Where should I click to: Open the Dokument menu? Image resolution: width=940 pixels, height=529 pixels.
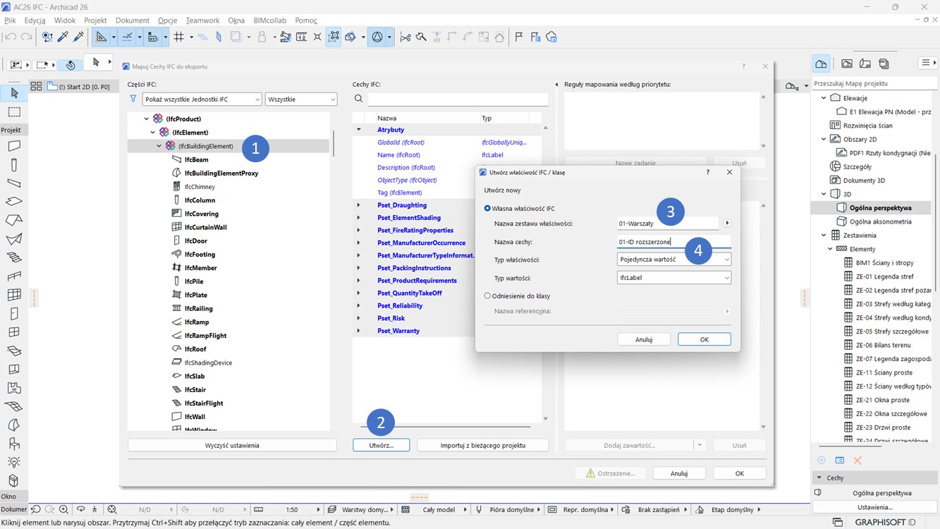pyautogui.click(x=133, y=20)
